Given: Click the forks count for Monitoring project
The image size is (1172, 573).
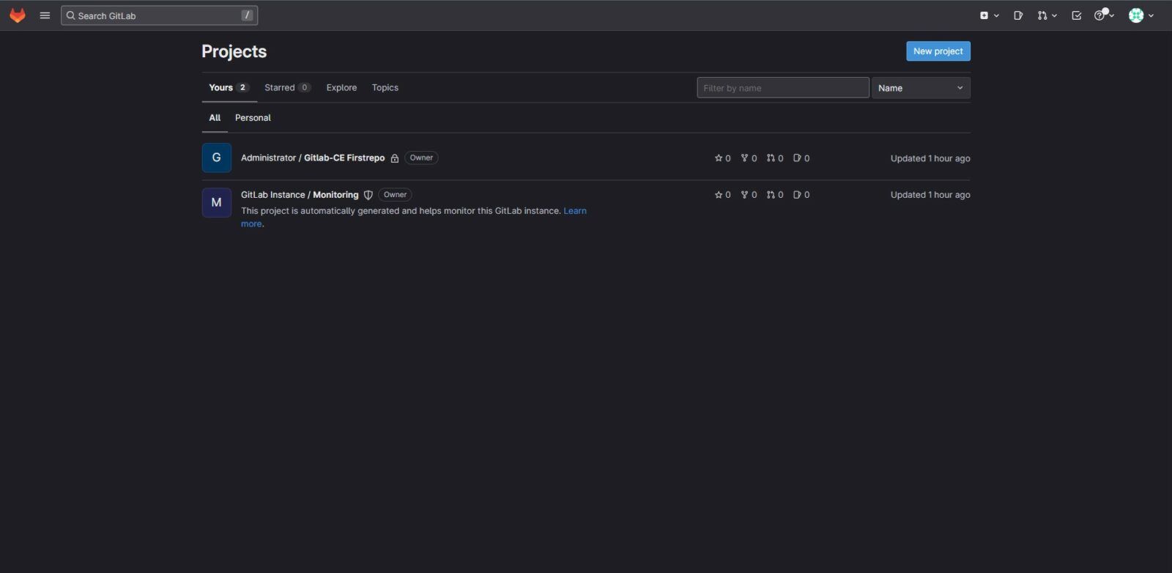Looking at the screenshot, I should pos(749,195).
